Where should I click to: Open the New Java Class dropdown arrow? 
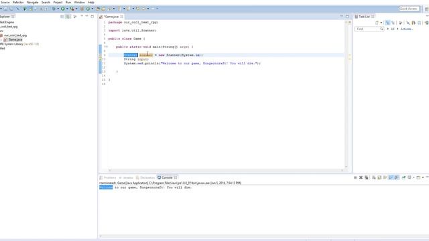click(93, 9)
